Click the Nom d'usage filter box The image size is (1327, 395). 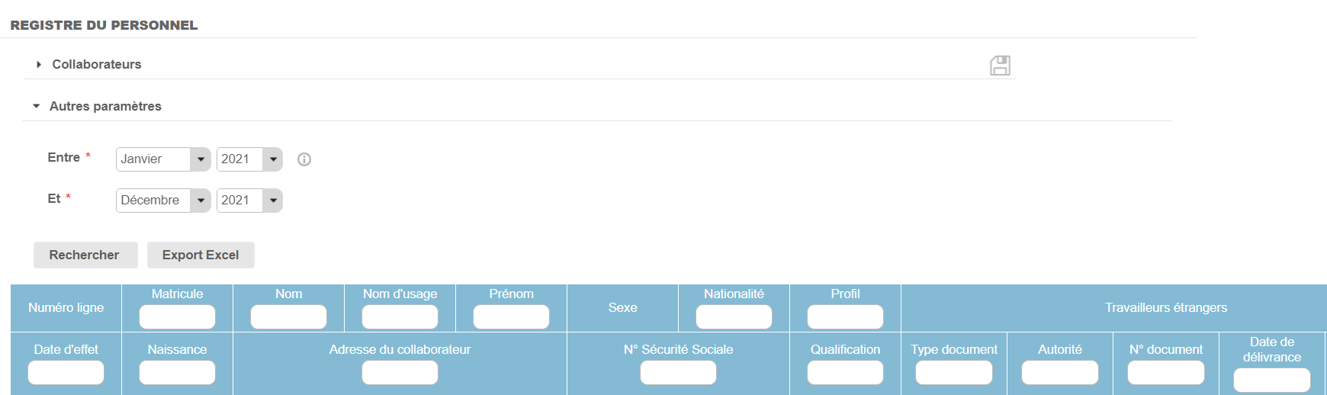[400, 316]
